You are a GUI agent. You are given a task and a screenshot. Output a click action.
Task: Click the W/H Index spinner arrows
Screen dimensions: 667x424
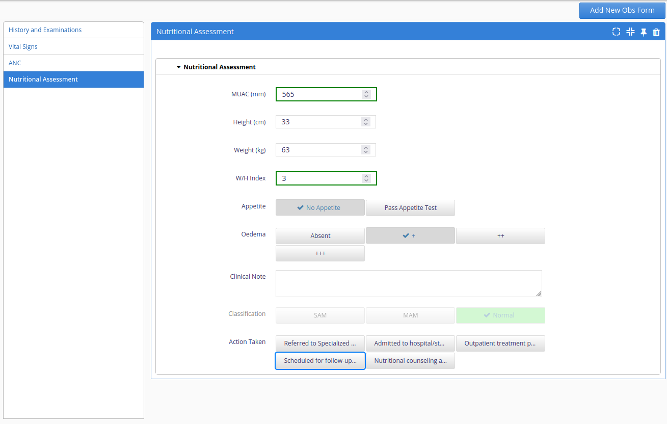coord(366,178)
